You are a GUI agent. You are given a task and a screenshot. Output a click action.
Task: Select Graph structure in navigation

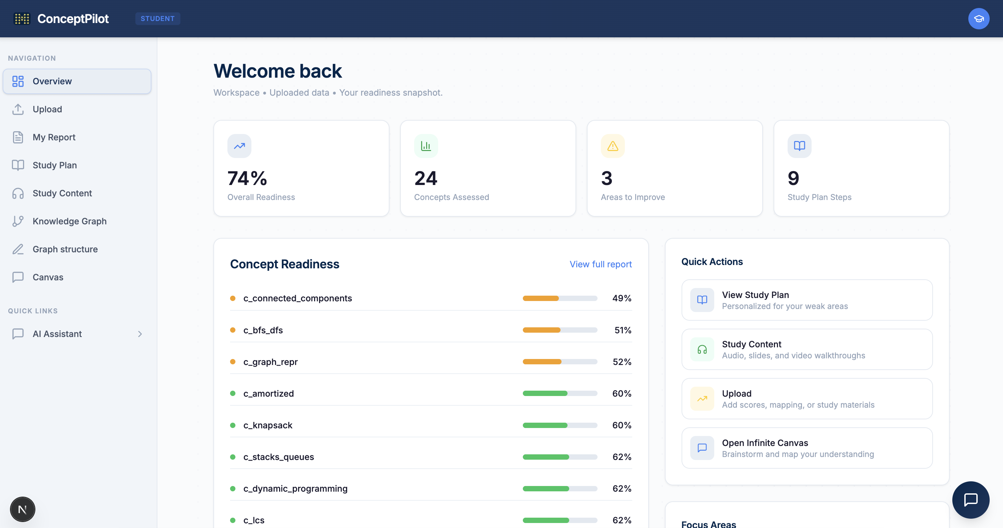65,249
